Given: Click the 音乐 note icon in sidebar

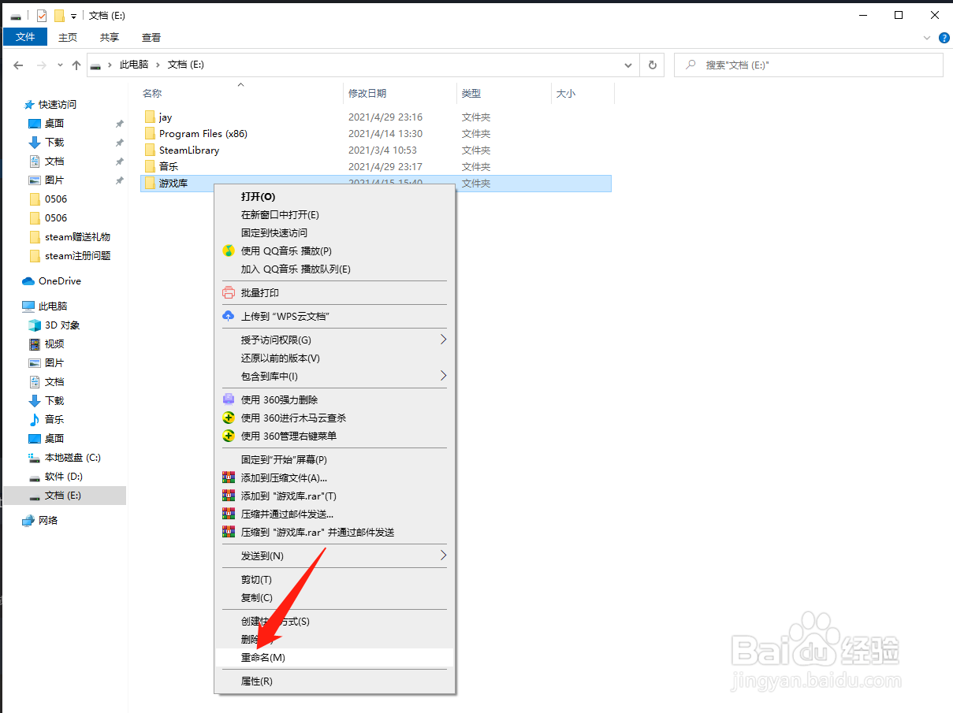Looking at the screenshot, I should click(34, 419).
